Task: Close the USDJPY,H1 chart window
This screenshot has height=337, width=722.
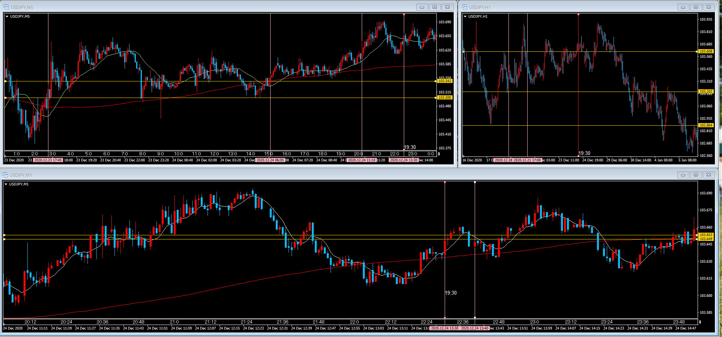Action: coord(708,7)
